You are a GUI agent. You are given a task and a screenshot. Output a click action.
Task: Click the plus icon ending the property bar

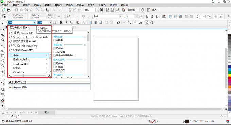[228, 16]
